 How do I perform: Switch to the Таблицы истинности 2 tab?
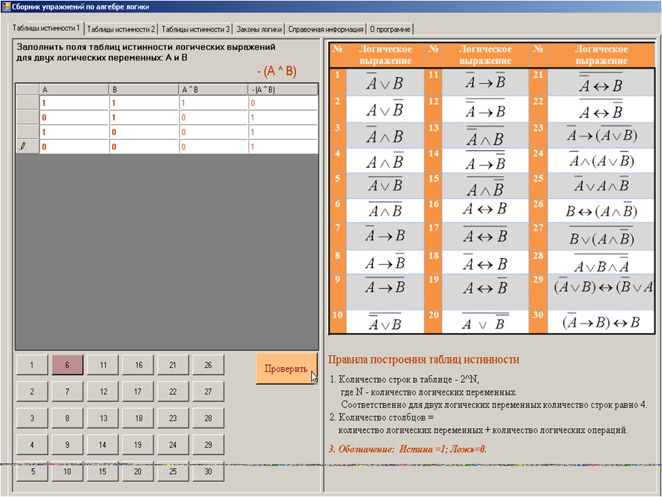pos(122,30)
